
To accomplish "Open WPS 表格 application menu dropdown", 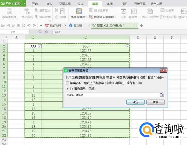I will pos(24,3).
